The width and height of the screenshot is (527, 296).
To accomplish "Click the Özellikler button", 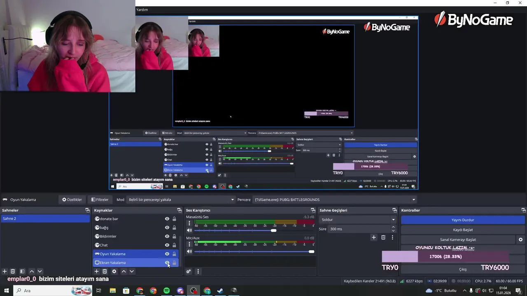I will pos(72,200).
